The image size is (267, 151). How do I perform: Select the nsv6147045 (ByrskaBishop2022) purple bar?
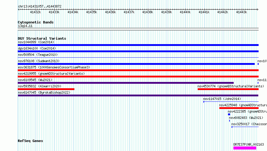[x=138, y=95]
